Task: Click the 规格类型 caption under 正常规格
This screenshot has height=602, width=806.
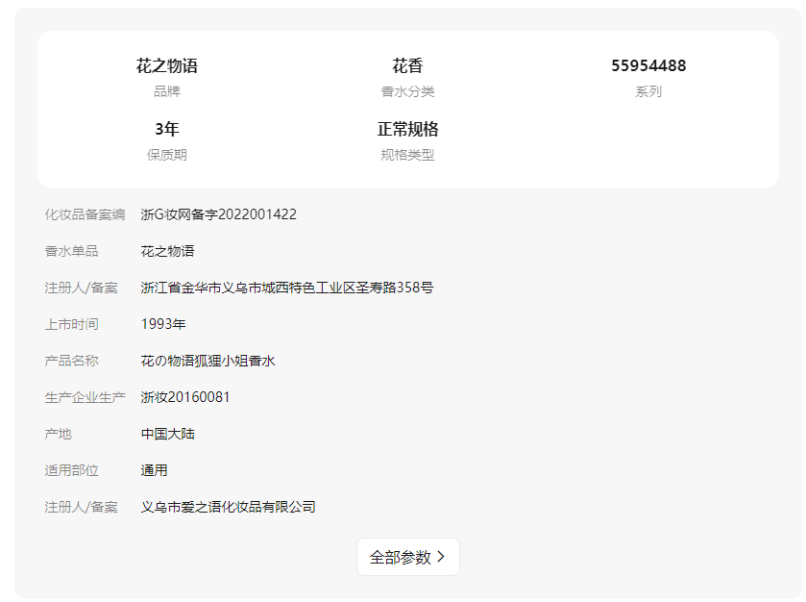Action: [x=407, y=155]
